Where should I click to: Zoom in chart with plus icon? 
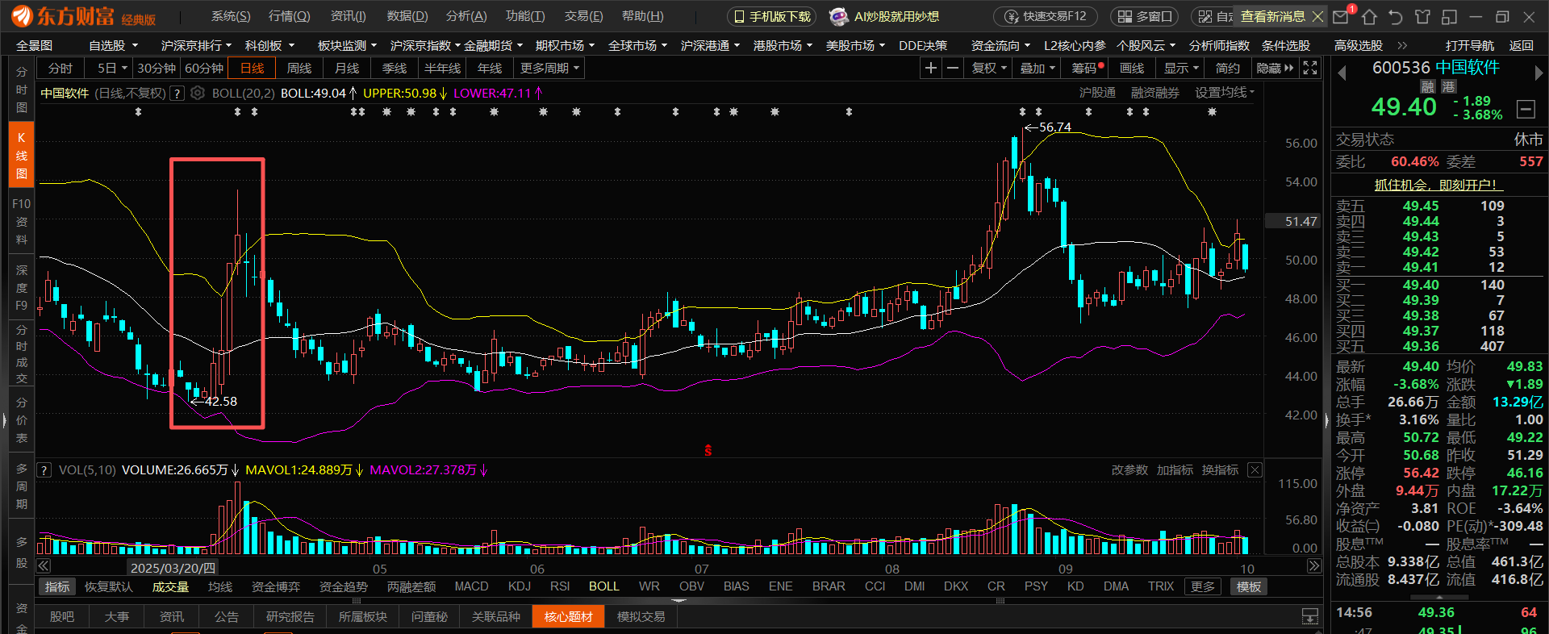931,69
